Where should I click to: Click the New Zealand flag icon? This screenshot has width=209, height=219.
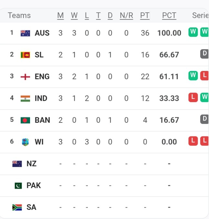17,164
